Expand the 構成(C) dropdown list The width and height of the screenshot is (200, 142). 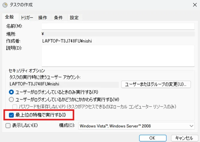(x=136, y=126)
